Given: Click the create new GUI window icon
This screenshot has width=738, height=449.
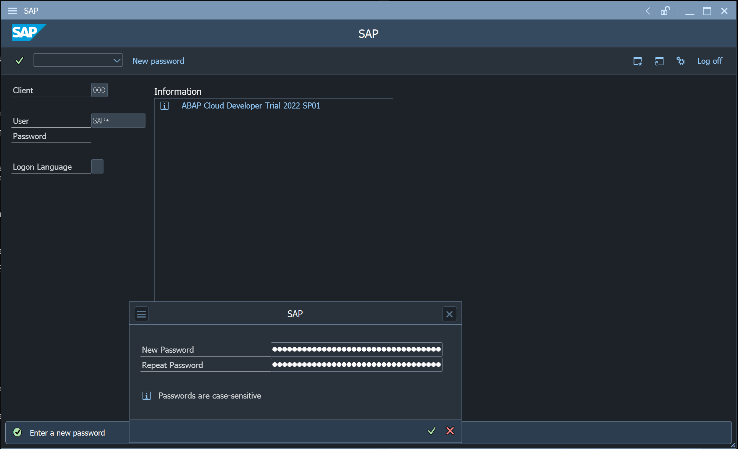Looking at the screenshot, I should (x=638, y=61).
